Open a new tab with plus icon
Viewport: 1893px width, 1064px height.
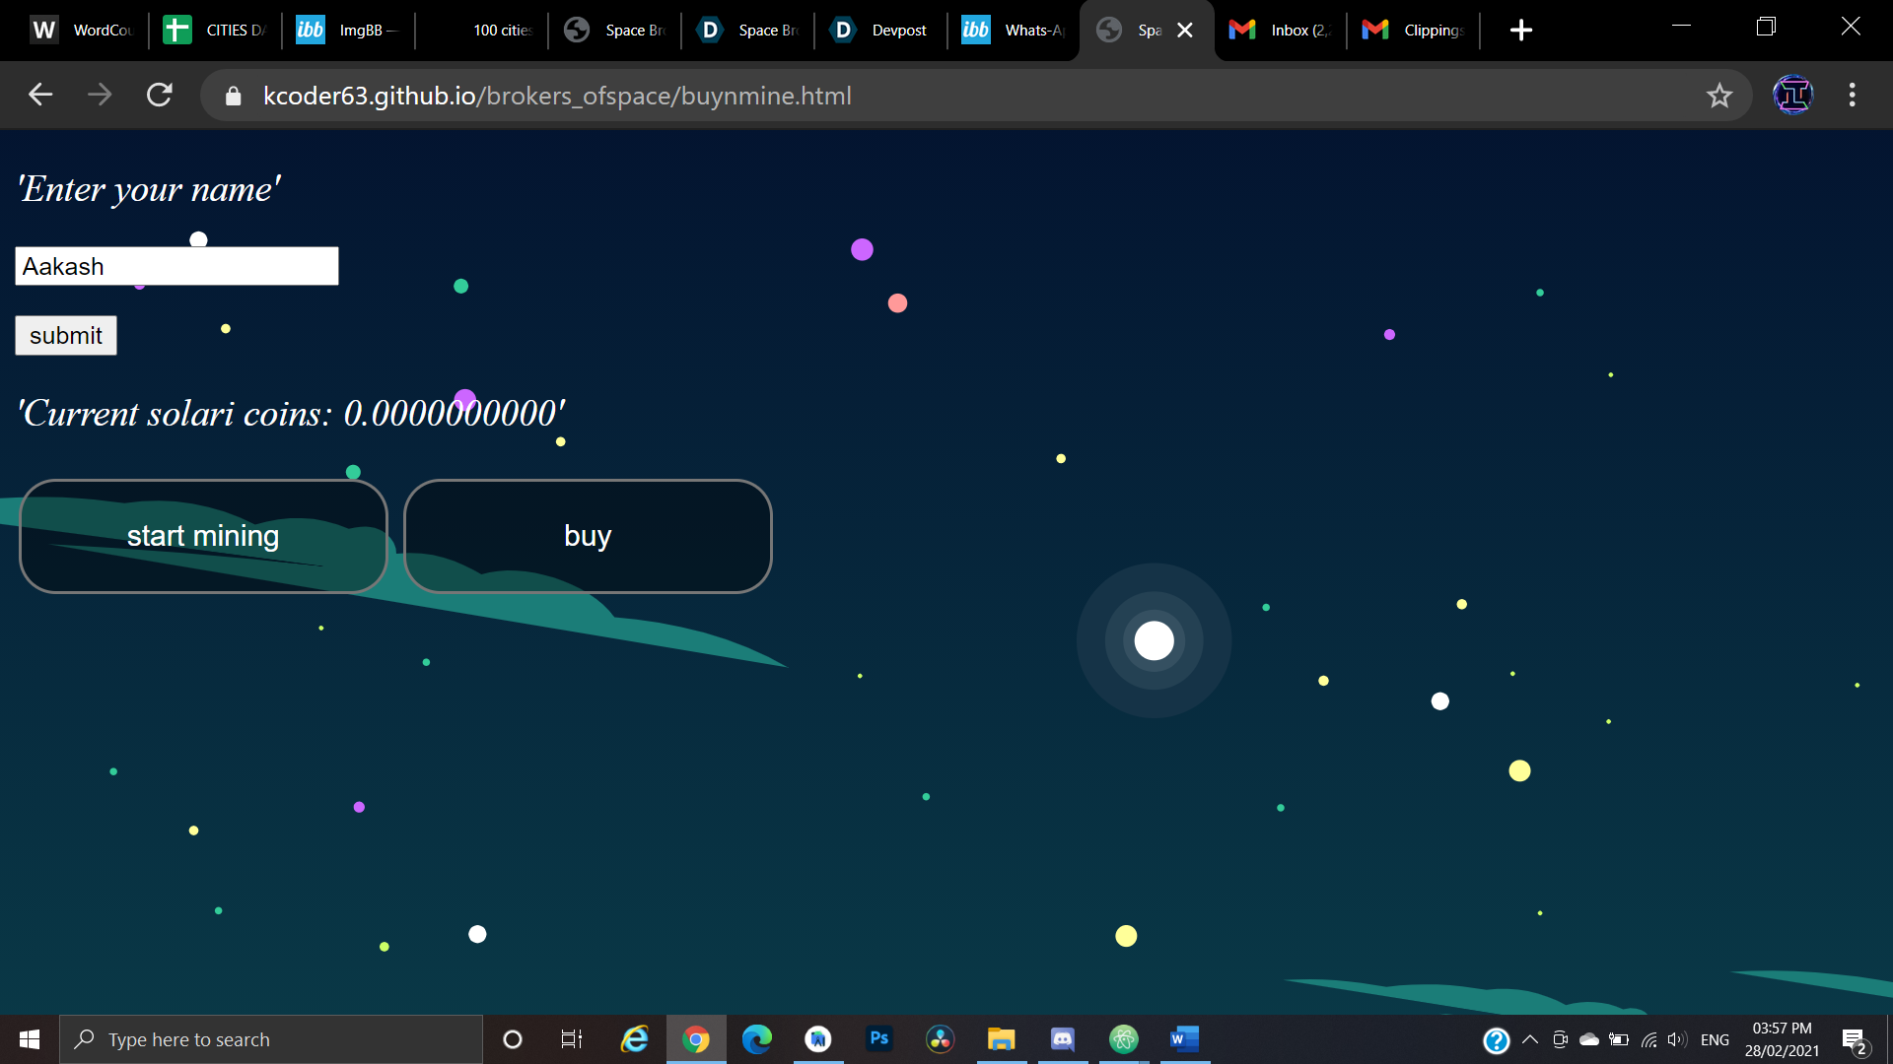coord(1521,31)
